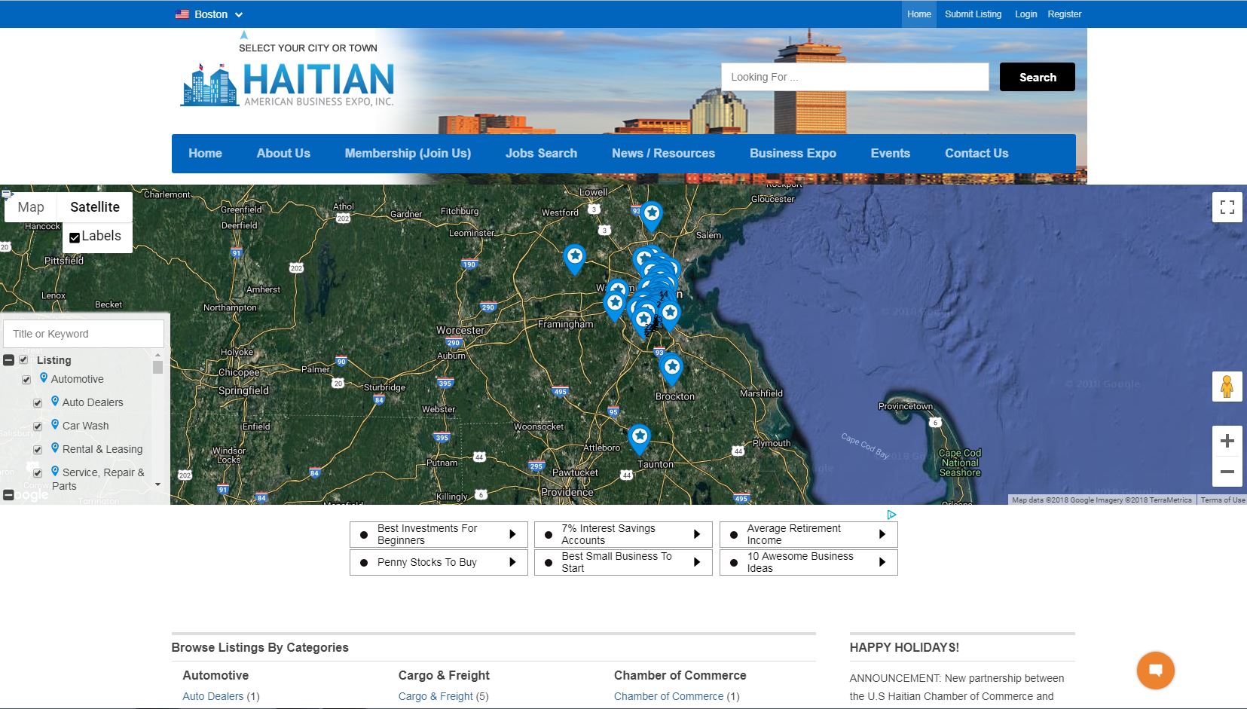Screen dimensions: 1247x709
Task: Click arrow on Average Retirement Income ad
Action: click(x=882, y=534)
